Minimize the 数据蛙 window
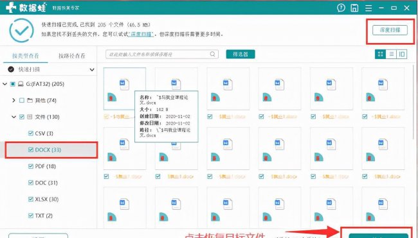Viewport: 418px width, 238px height. [381, 8]
